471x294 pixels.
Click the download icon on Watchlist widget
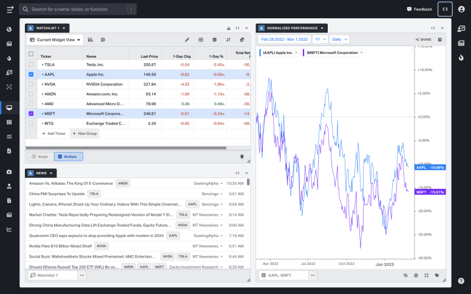coord(229,28)
